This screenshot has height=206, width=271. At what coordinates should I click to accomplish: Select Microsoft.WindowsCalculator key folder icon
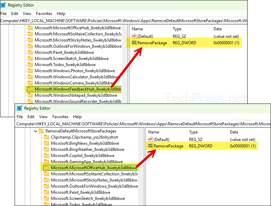pos(30,77)
